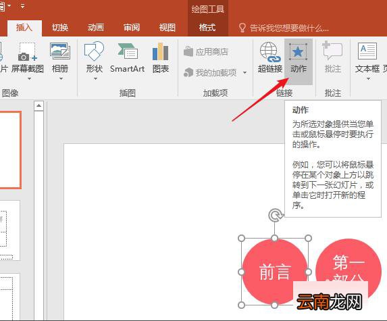Select the highlighted first slide thumbnail
The image size is (387, 321).
(x=10, y=150)
